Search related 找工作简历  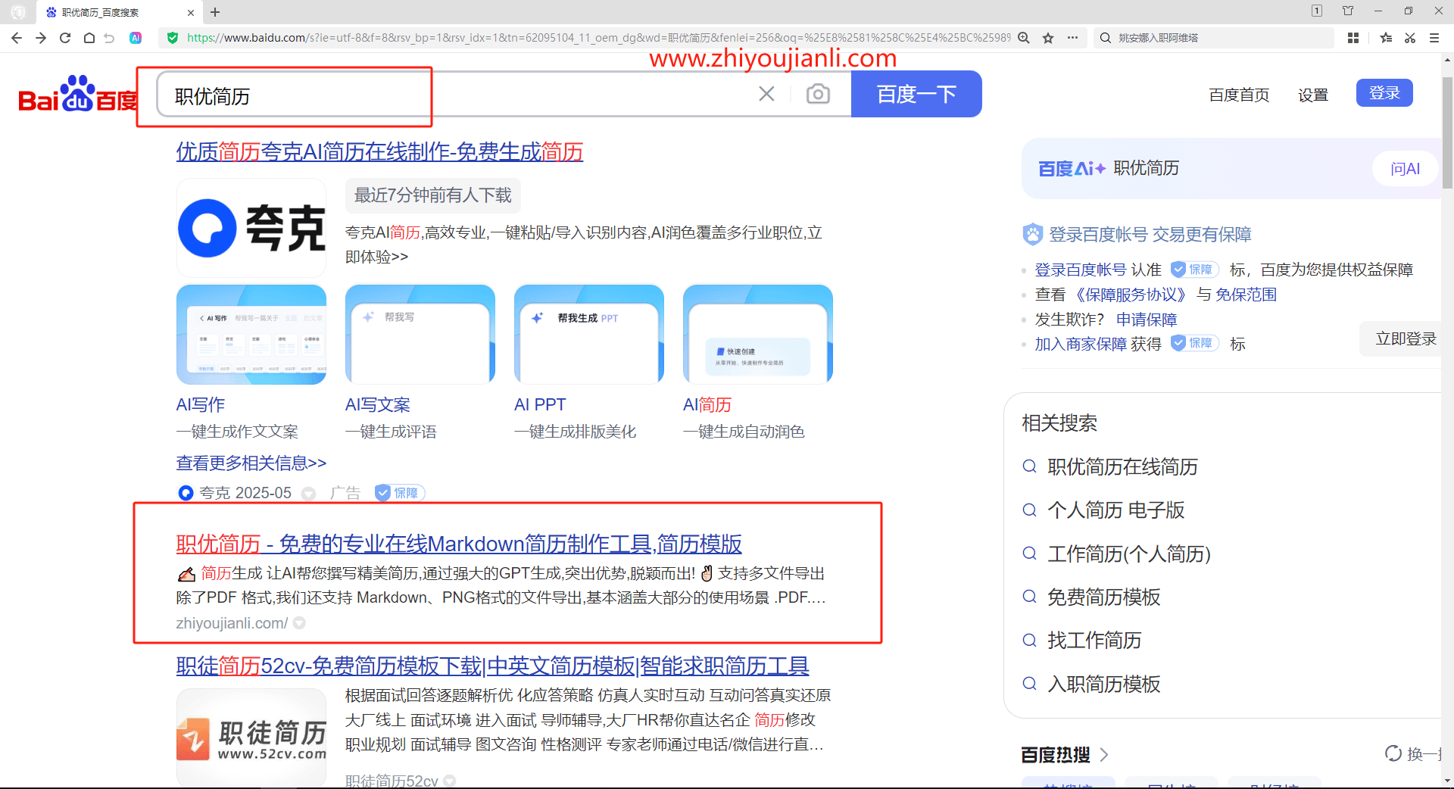click(x=1094, y=641)
